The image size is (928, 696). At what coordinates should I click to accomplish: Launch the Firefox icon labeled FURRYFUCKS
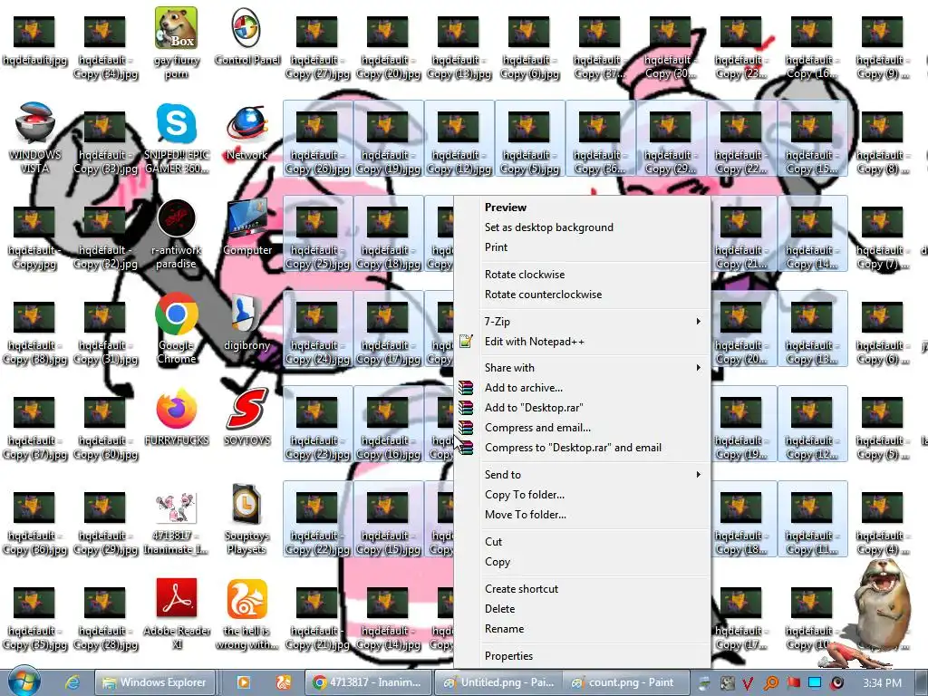click(177, 417)
